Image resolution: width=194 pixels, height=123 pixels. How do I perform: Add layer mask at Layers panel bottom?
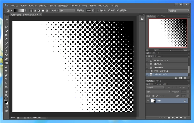pyautogui.click(x=169, y=118)
